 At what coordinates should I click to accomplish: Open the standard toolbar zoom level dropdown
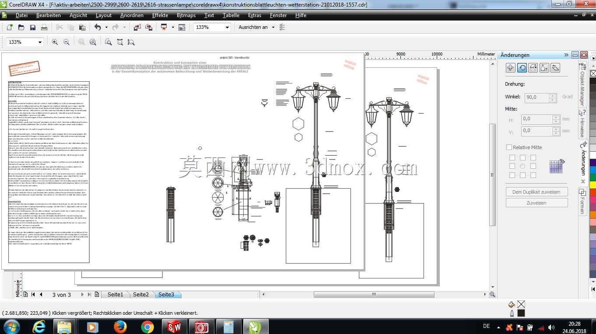pyautogui.click(x=227, y=27)
